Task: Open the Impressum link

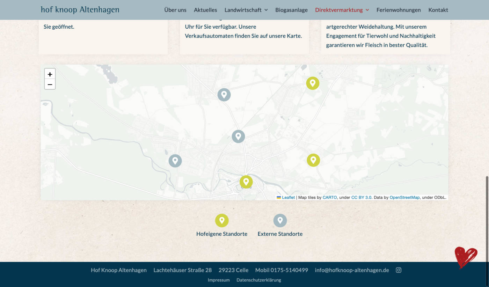Action: point(219,280)
